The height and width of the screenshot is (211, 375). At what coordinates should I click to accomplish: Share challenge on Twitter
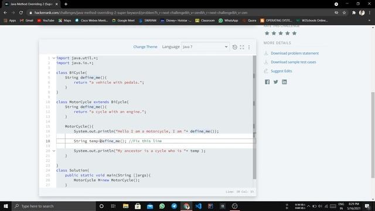[x=276, y=82]
